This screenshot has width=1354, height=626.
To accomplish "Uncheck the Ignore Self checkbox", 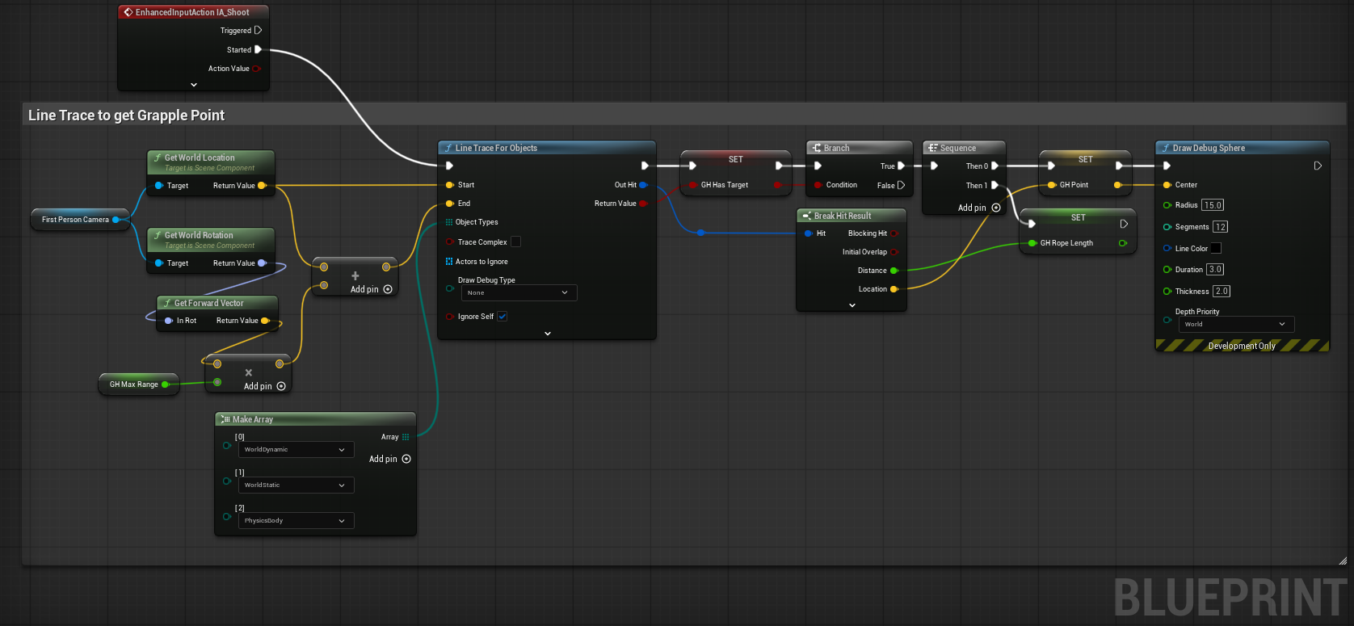I will pyautogui.click(x=502, y=317).
